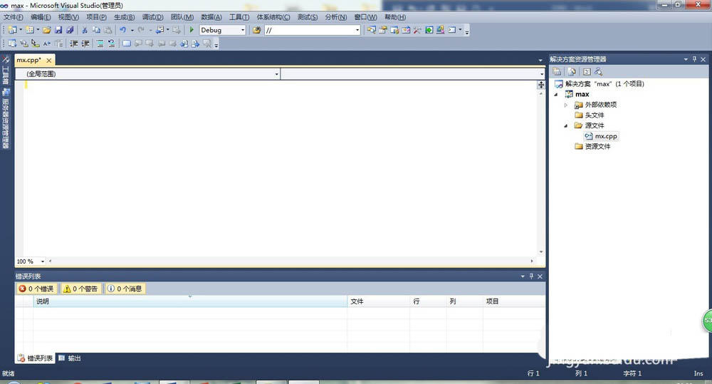
Task: Click View Class Diagram icon in Solution Explorer
Action: pos(599,72)
